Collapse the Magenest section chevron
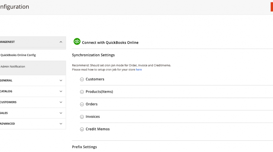Screen dimensions: 273x152 [61, 42]
